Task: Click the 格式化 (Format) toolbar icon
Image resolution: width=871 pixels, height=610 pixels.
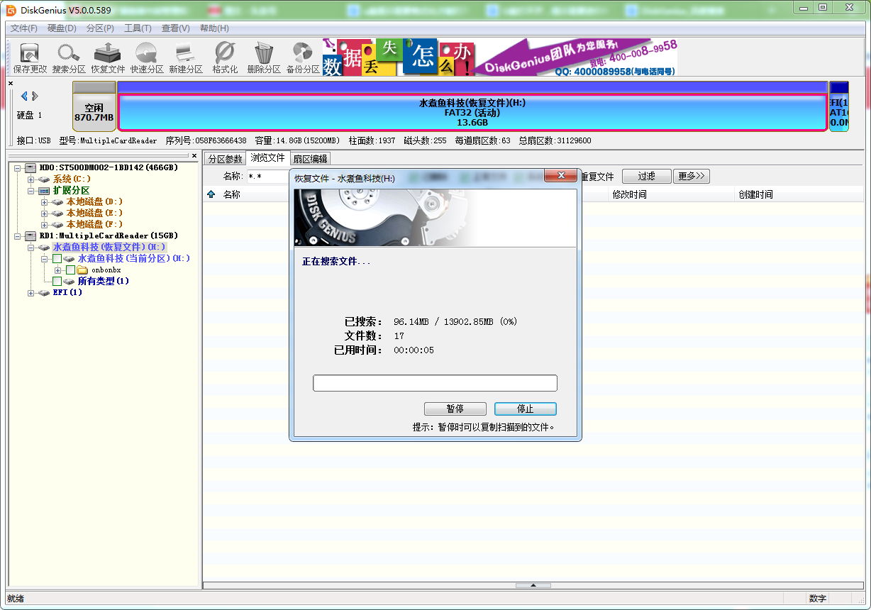Action: pos(225,58)
